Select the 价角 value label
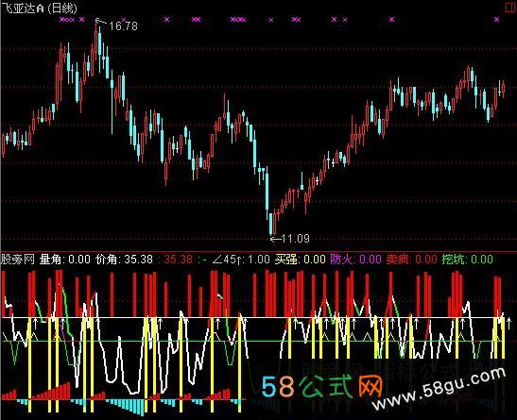Screen dimensions: 517x420 (125, 260)
